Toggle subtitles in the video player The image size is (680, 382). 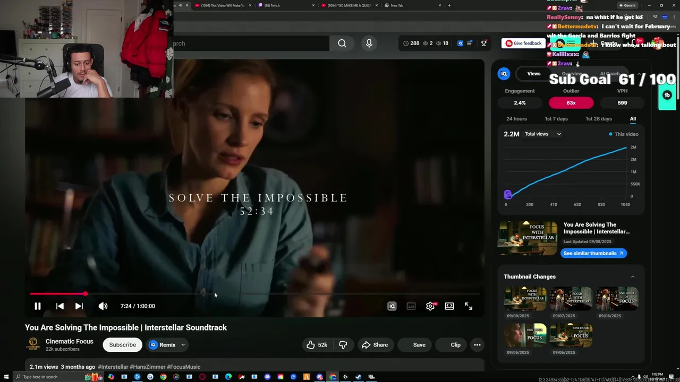(x=411, y=306)
